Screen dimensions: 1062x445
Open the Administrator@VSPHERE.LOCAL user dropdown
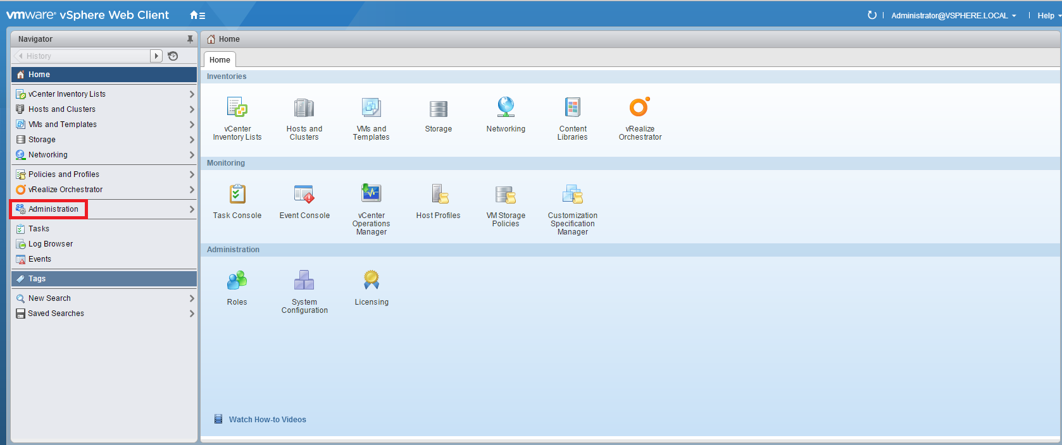pos(954,15)
